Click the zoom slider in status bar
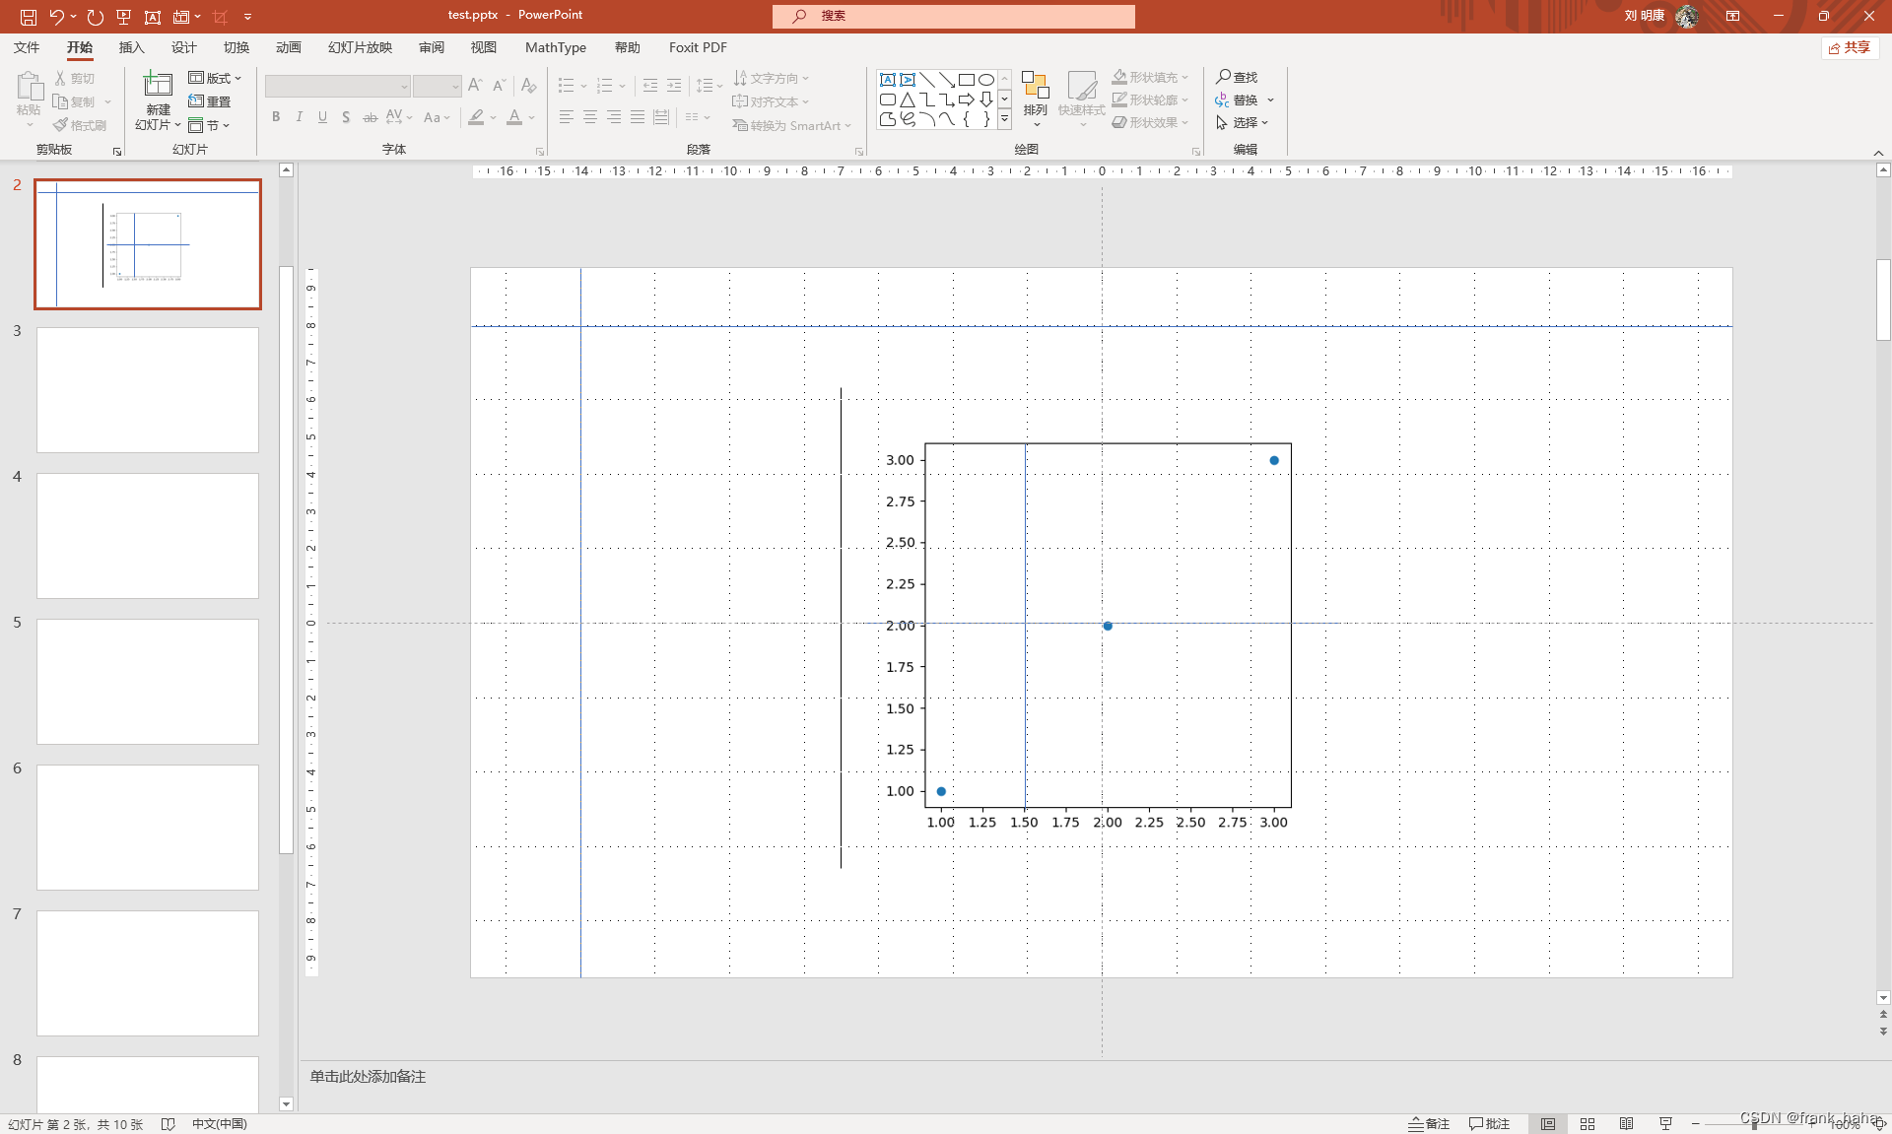The height and width of the screenshot is (1134, 1892). (1754, 1124)
